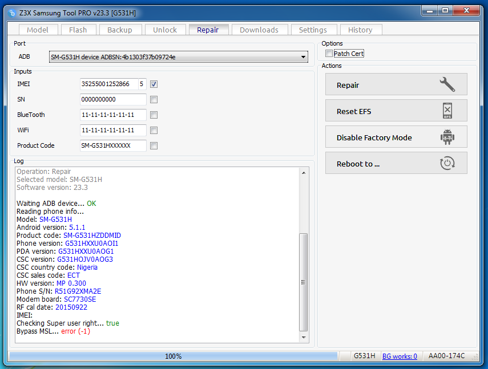This screenshot has height=369, width=488.
Task: Click RF cal date 20150922 in log
Action: [71, 307]
